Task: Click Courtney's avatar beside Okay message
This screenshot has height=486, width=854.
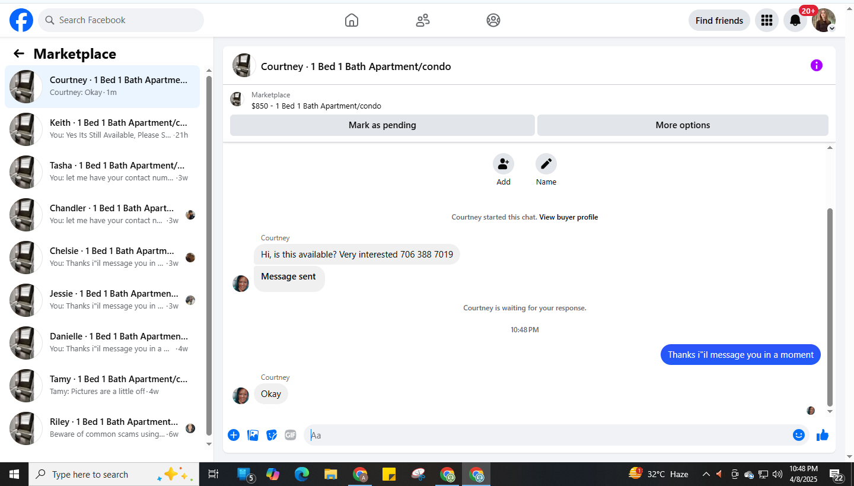Action: pyautogui.click(x=241, y=396)
